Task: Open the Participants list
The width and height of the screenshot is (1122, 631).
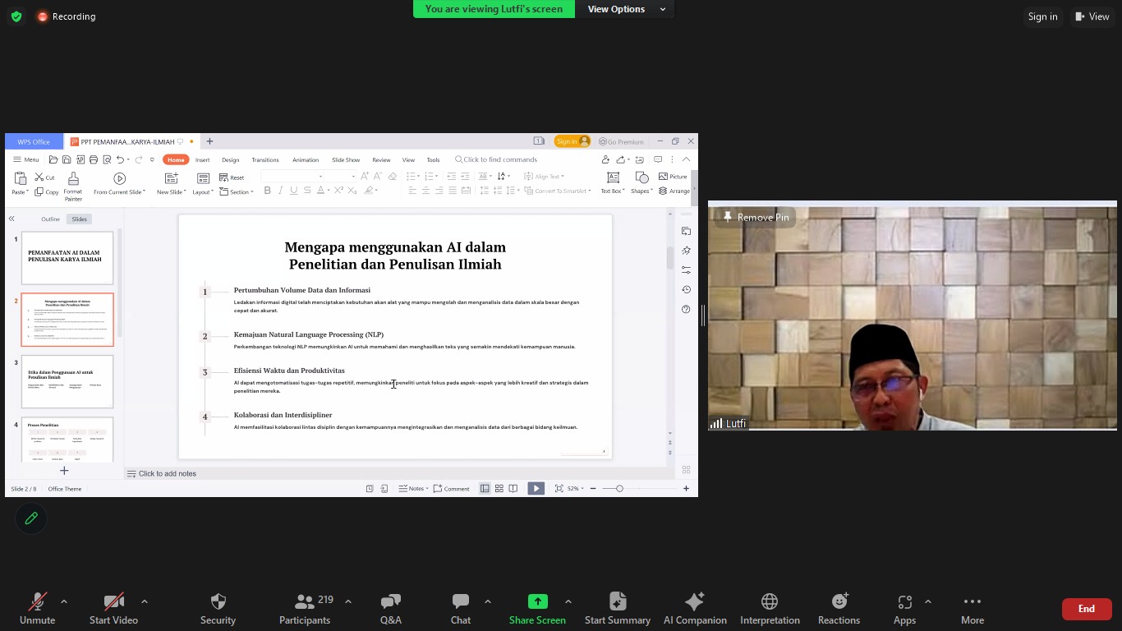Action: click(x=305, y=608)
